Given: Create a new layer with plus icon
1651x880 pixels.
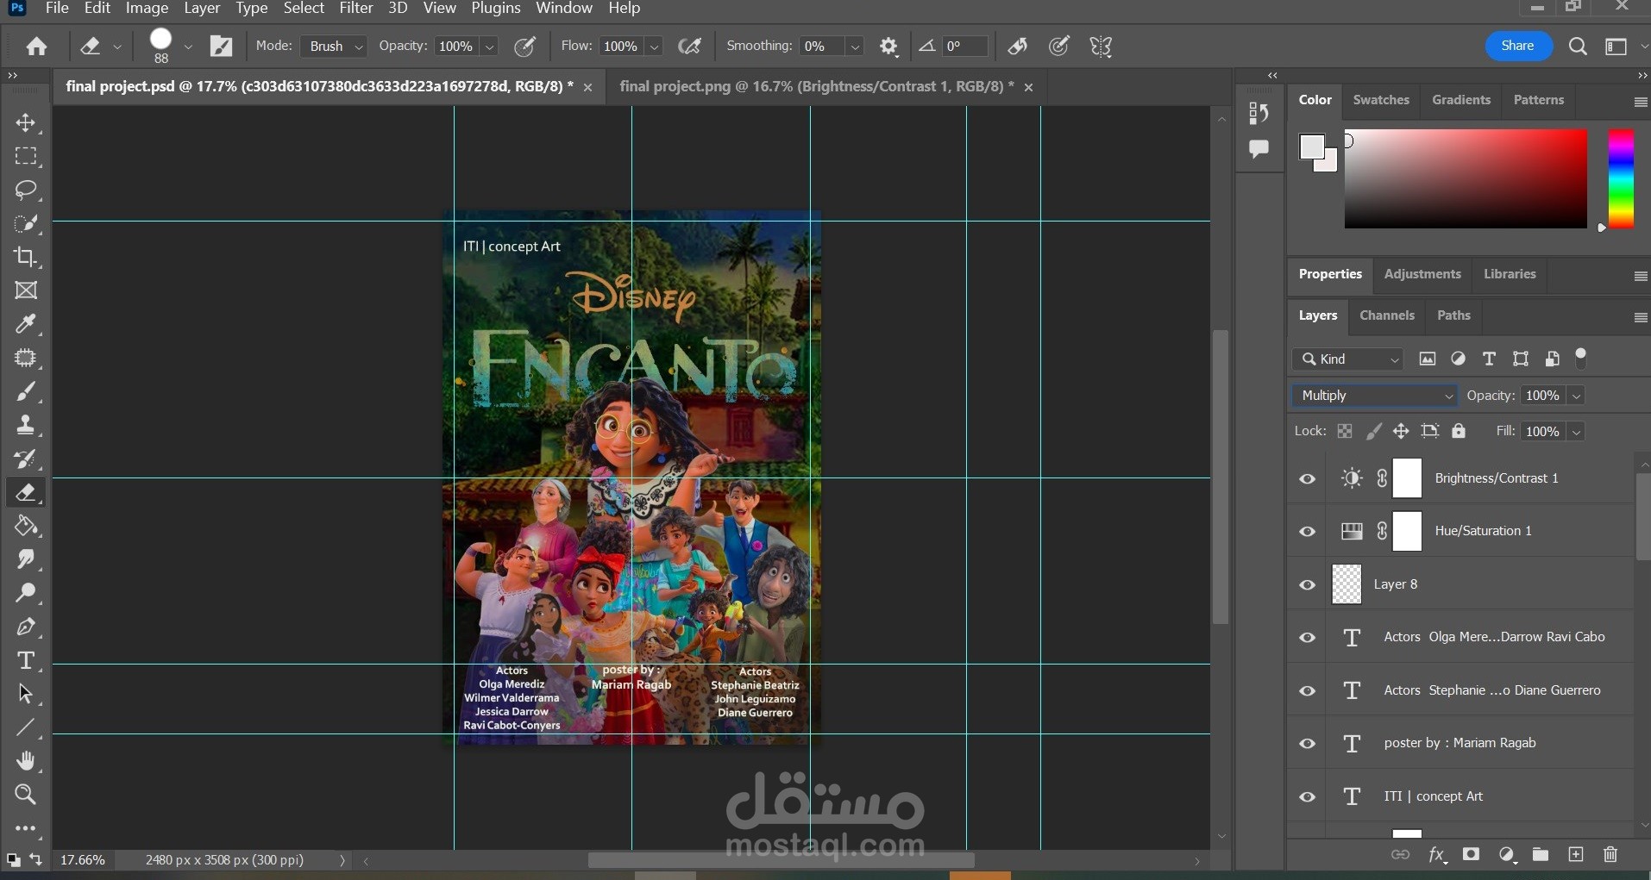Looking at the screenshot, I should [x=1575, y=854].
